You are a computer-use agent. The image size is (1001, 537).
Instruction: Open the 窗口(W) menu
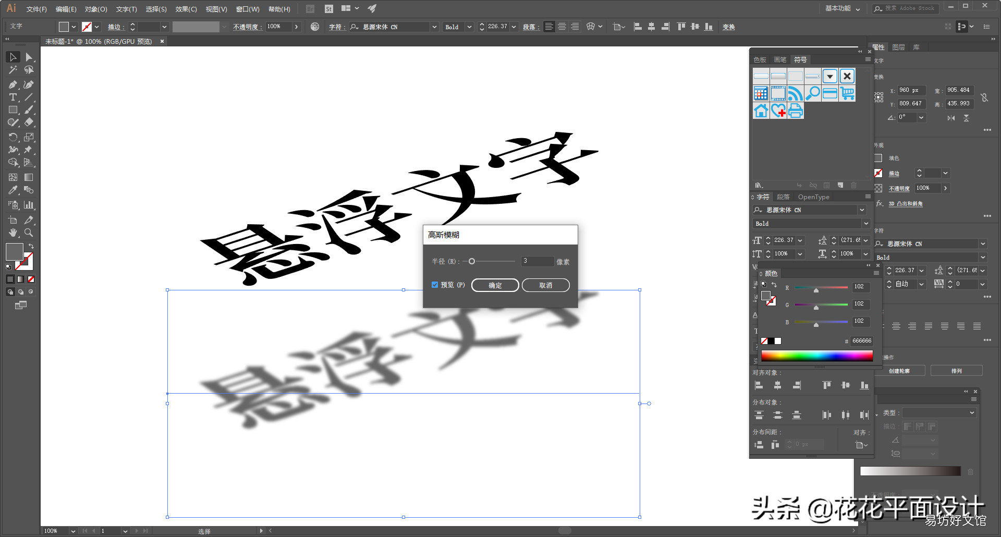(x=248, y=9)
